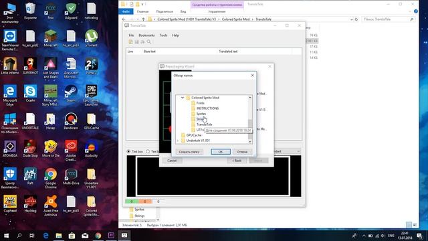428x241 pixels.
Task: Click the Colored Sprite Mod breadcrumb in Explorer
Action: (x=235, y=19)
